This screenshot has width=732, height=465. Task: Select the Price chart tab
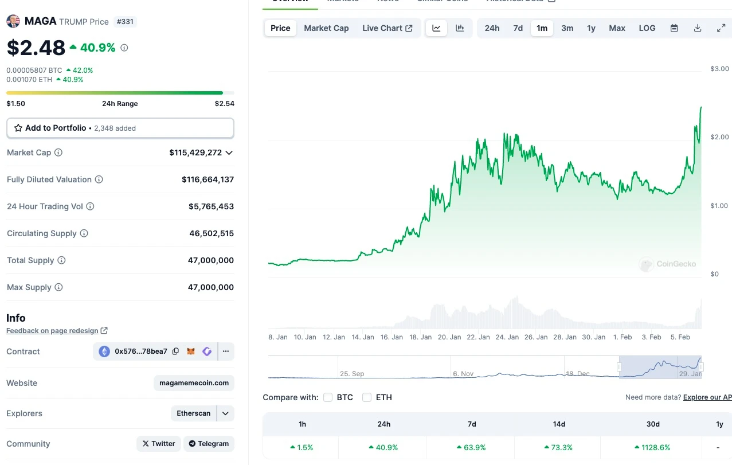(280, 28)
